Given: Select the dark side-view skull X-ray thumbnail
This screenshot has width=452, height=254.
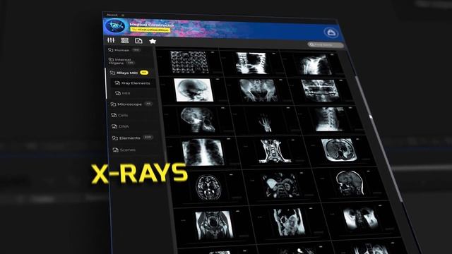Looking at the screenshot, I should pyautogui.click(x=198, y=120).
